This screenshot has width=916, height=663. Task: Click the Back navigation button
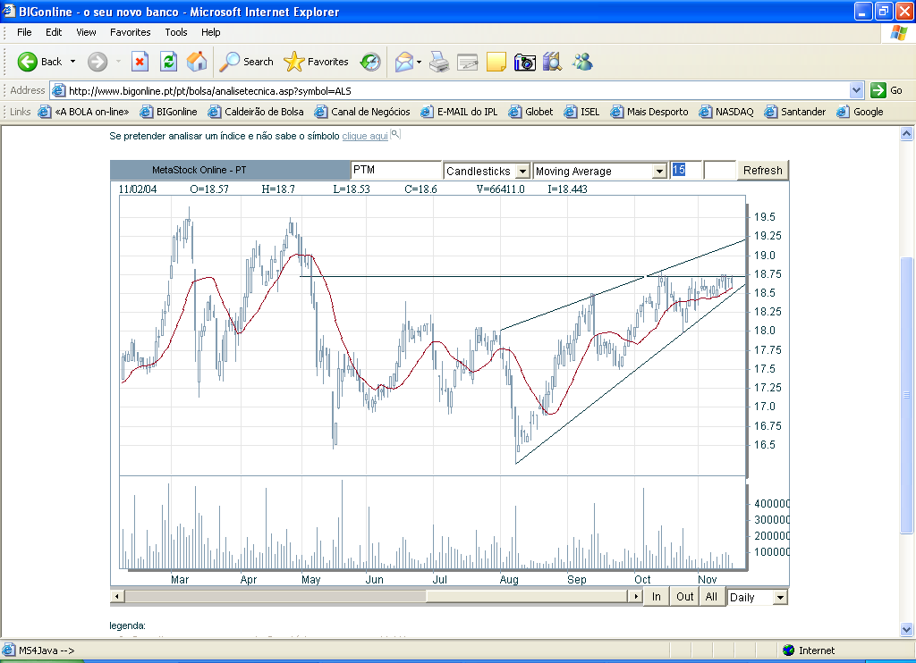pyautogui.click(x=39, y=62)
